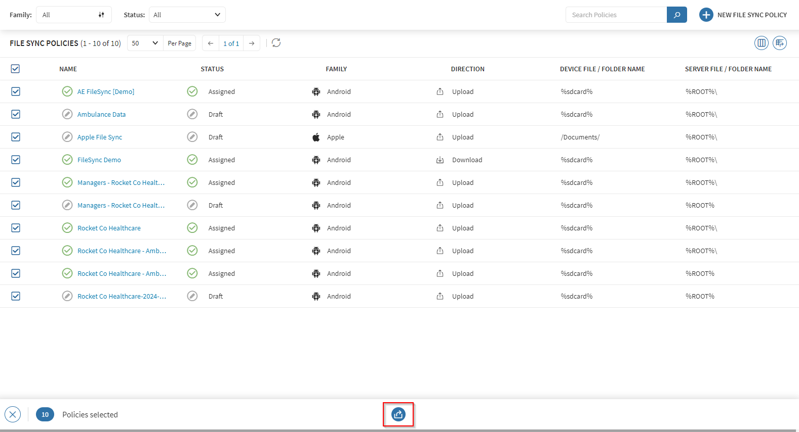Clear selection with the X icon
Viewport: 799px width, 432px height.
[x=13, y=414]
